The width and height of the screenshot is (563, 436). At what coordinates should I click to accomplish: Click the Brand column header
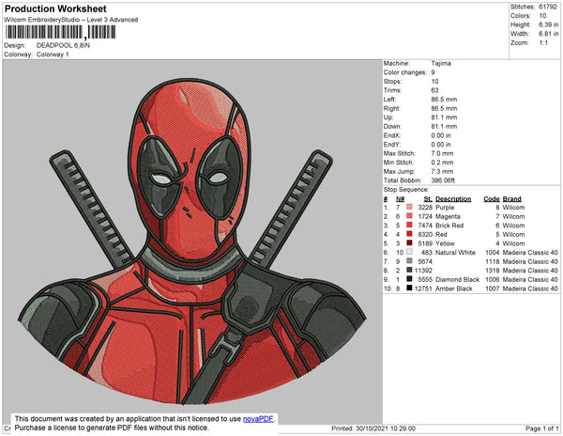click(511, 199)
